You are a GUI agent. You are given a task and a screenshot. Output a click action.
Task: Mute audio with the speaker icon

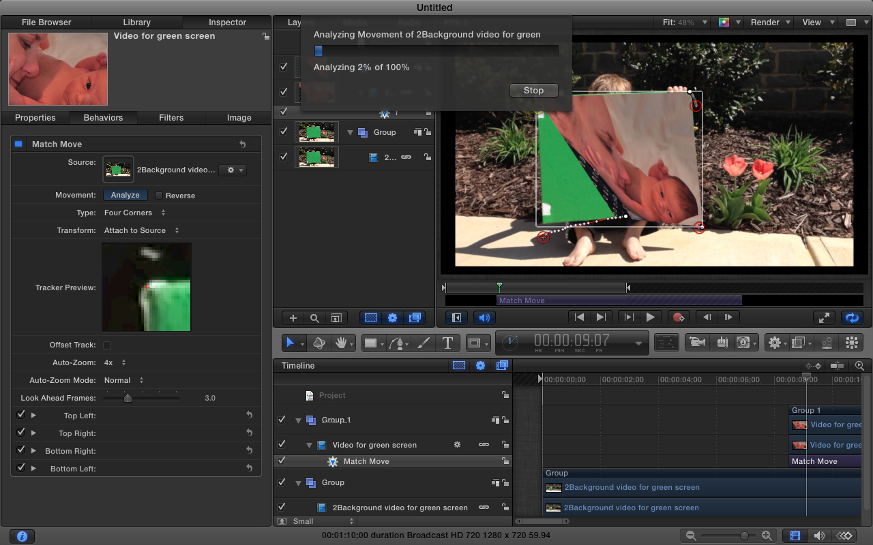[x=484, y=317]
